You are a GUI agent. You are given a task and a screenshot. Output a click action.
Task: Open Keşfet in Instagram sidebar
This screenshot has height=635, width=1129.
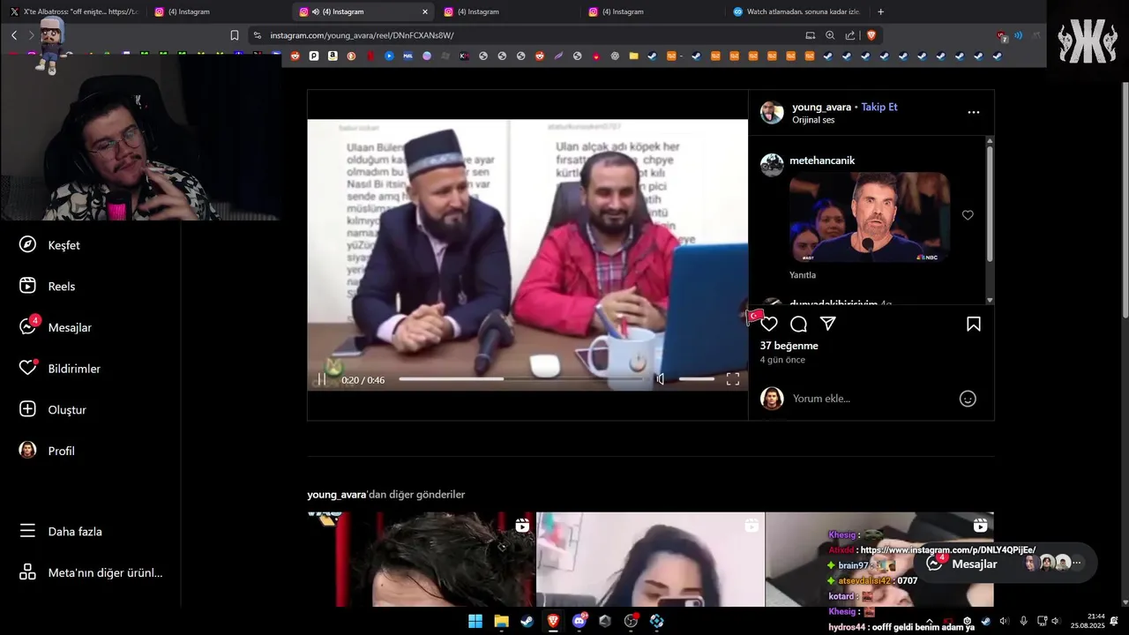coord(49,245)
